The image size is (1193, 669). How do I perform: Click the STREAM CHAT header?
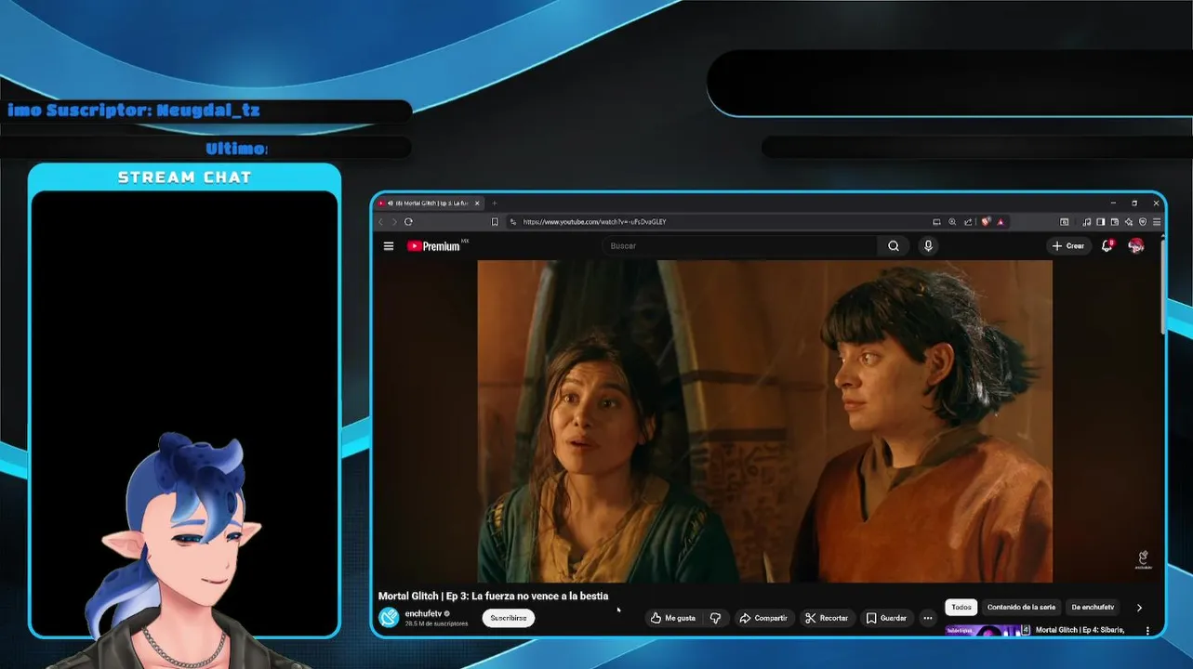coord(185,177)
